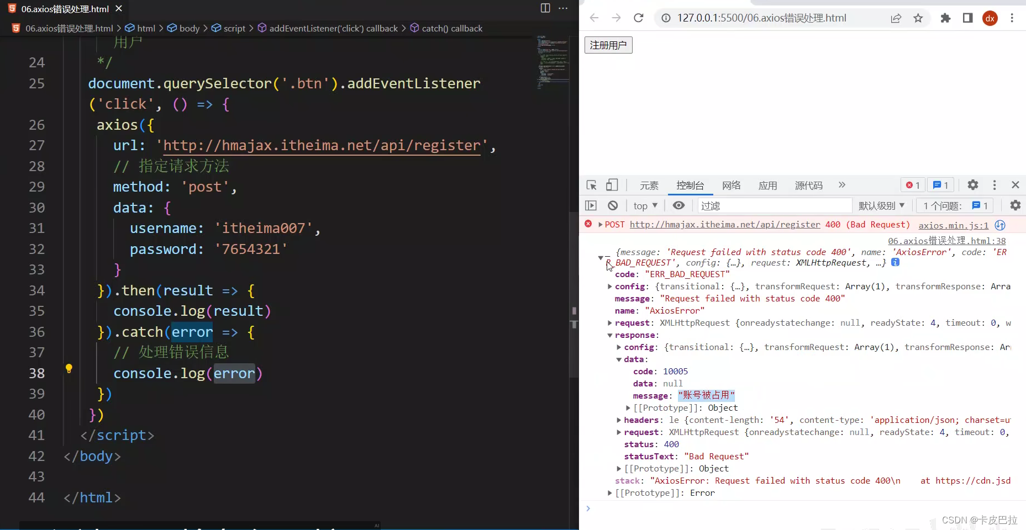This screenshot has height=530, width=1026.
Task: Open the top frame context dropdown
Action: click(645, 205)
